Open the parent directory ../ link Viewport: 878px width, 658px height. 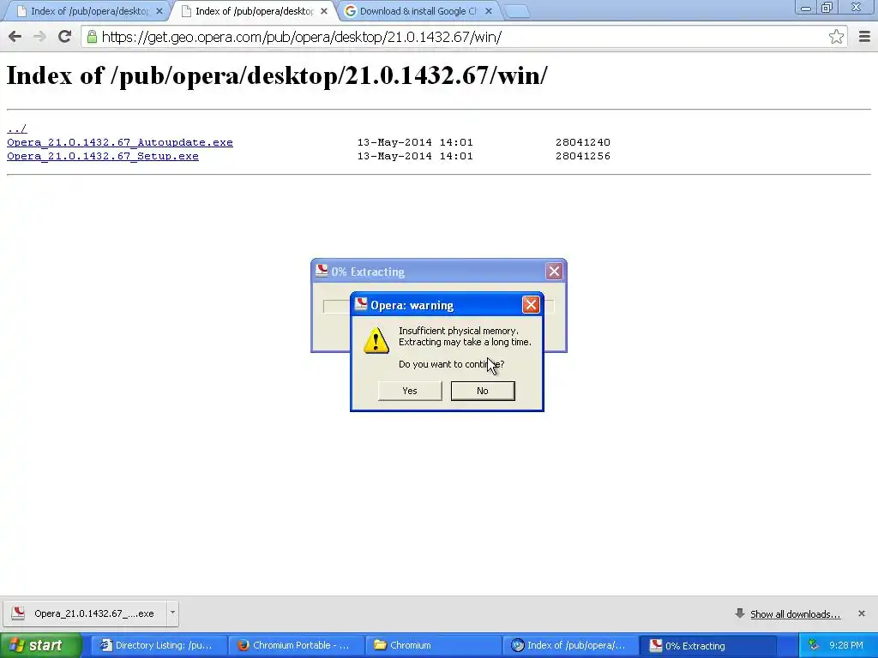[x=17, y=129]
